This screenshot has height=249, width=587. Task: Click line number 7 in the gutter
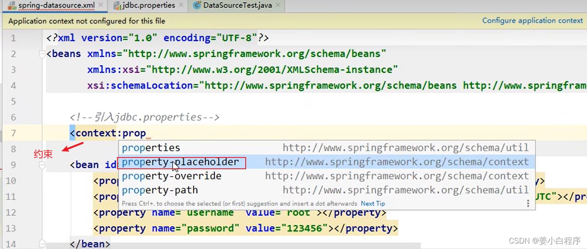click(x=13, y=132)
